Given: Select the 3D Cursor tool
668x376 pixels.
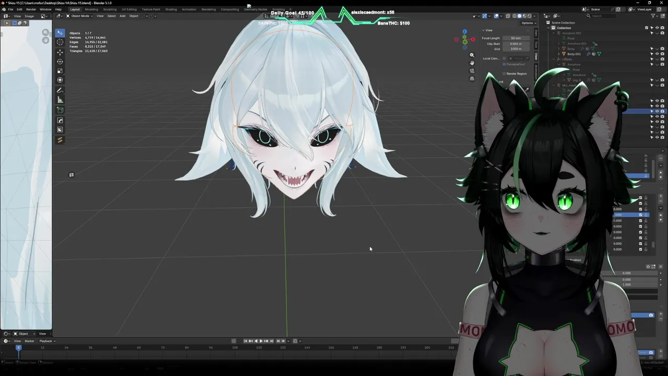Looking at the screenshot, I should tap(60, 42).
